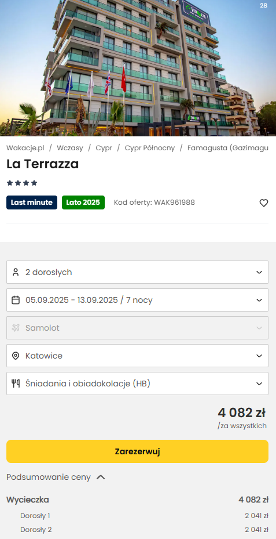The width and height of the screenshot is (276, 539).
Task: Open the Wczasy breadcrumb link
Action: [70, 148]
